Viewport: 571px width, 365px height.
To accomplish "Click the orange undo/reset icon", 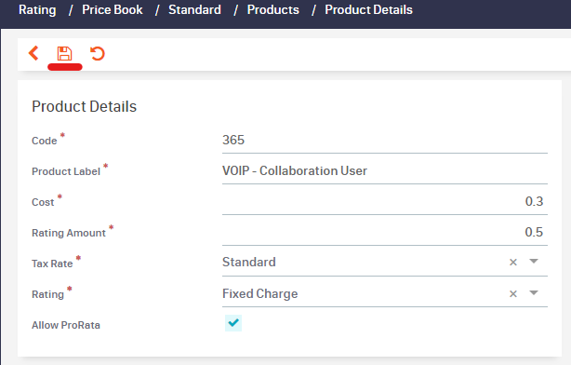I will click(x=98, y=54).
